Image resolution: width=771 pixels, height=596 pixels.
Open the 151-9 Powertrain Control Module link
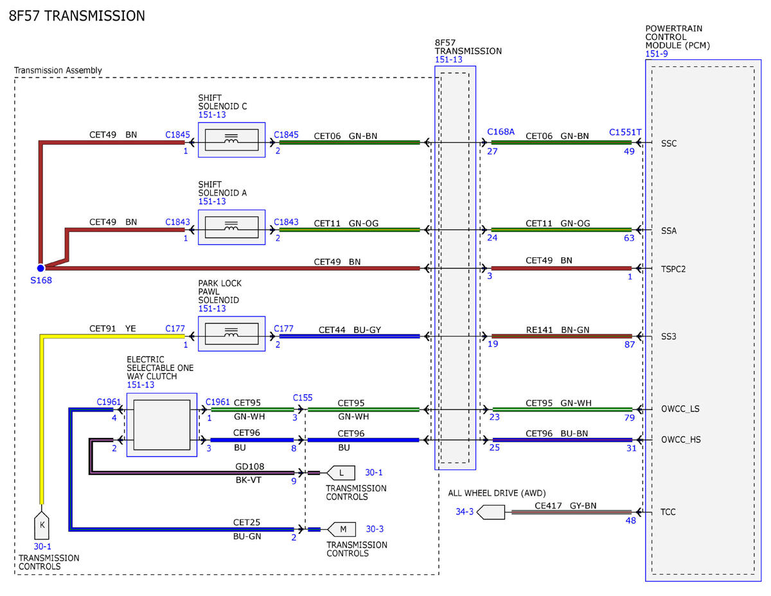point(657,54)
